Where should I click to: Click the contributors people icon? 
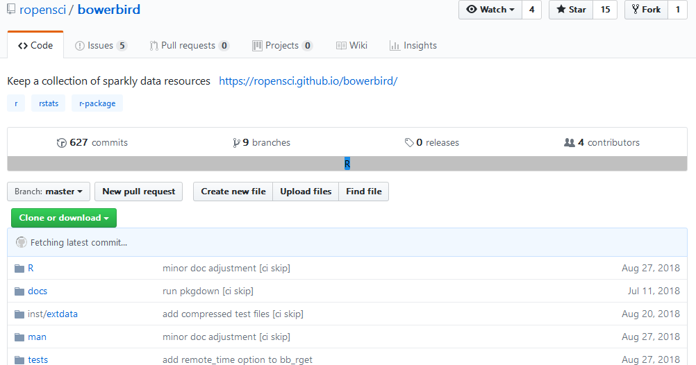click(569, 143)
